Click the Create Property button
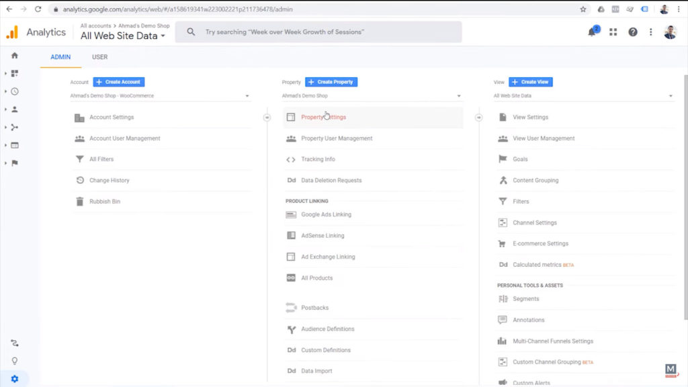This screenshot has width=688, height=387. click(x=333, y=81)
